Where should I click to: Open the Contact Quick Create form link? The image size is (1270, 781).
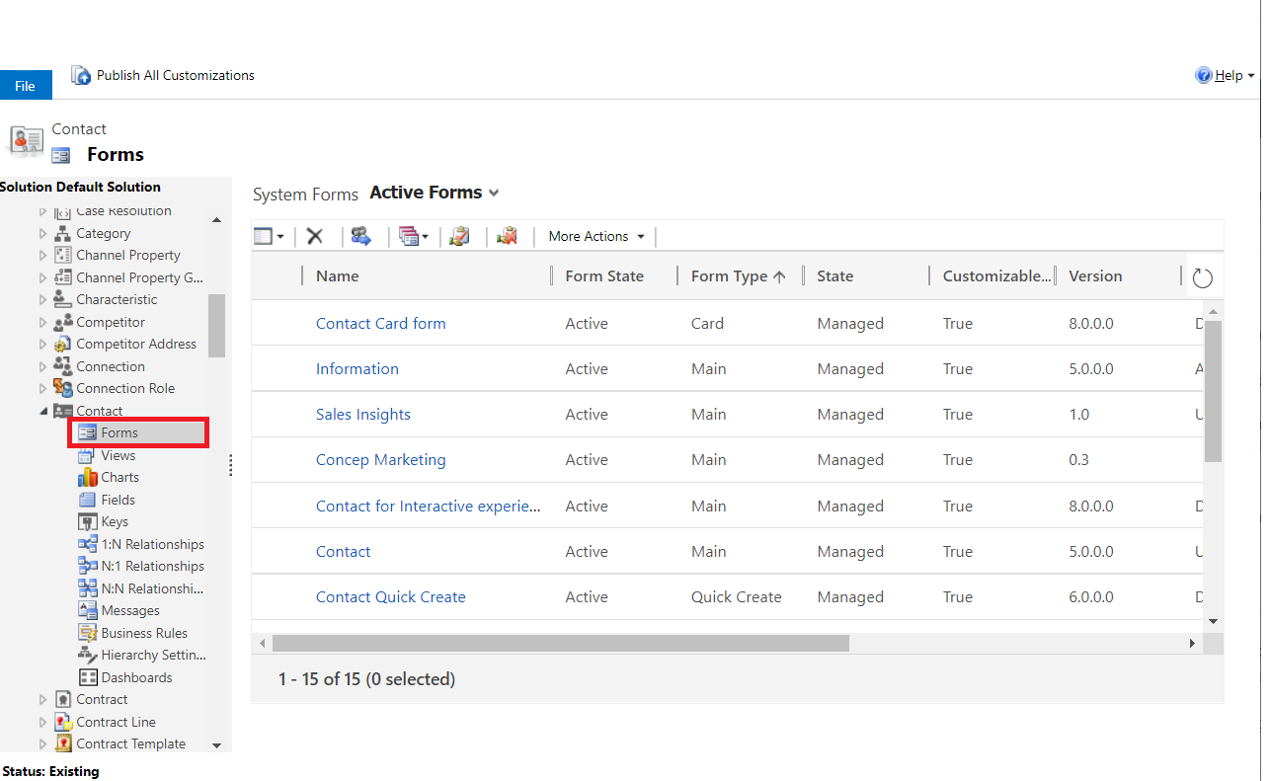pos(390,596)
